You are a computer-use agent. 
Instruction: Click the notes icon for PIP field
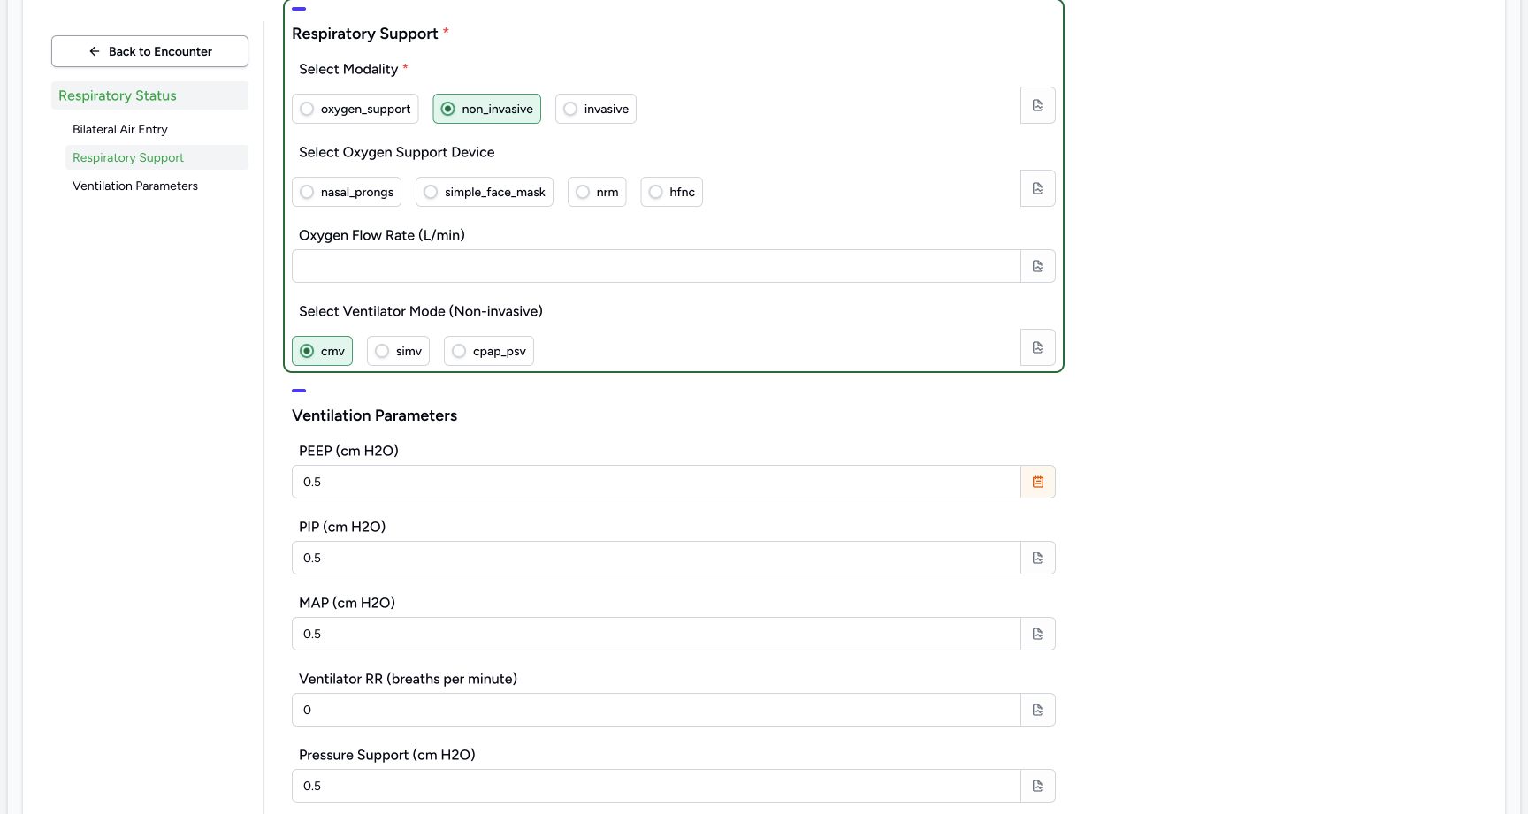point(1038,558)
